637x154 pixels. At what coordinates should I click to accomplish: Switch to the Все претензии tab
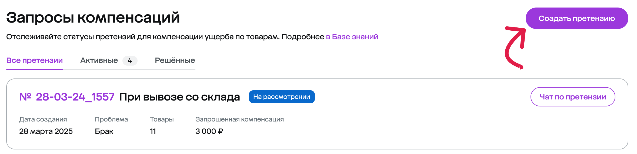pyautogui.click(x=35, y=60)
